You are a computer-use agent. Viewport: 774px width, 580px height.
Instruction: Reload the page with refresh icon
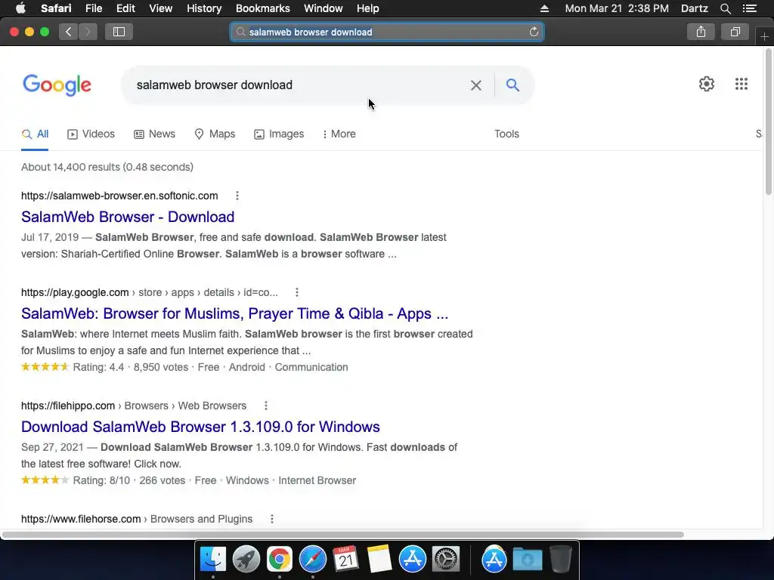[x=534, y=32]
